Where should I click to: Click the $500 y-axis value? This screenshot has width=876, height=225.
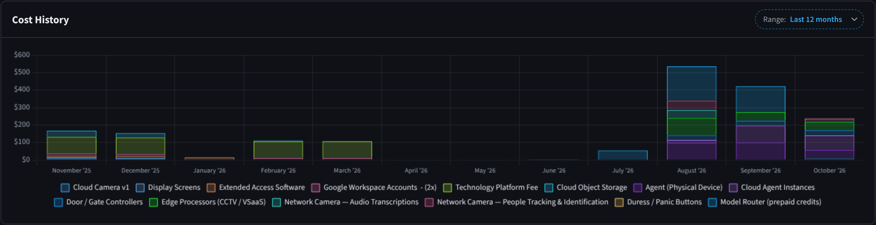[22, 72]
